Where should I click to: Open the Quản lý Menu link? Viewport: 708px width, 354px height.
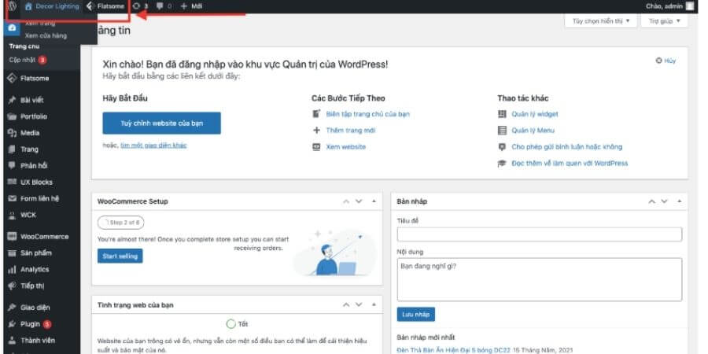[x=533, y=131]
